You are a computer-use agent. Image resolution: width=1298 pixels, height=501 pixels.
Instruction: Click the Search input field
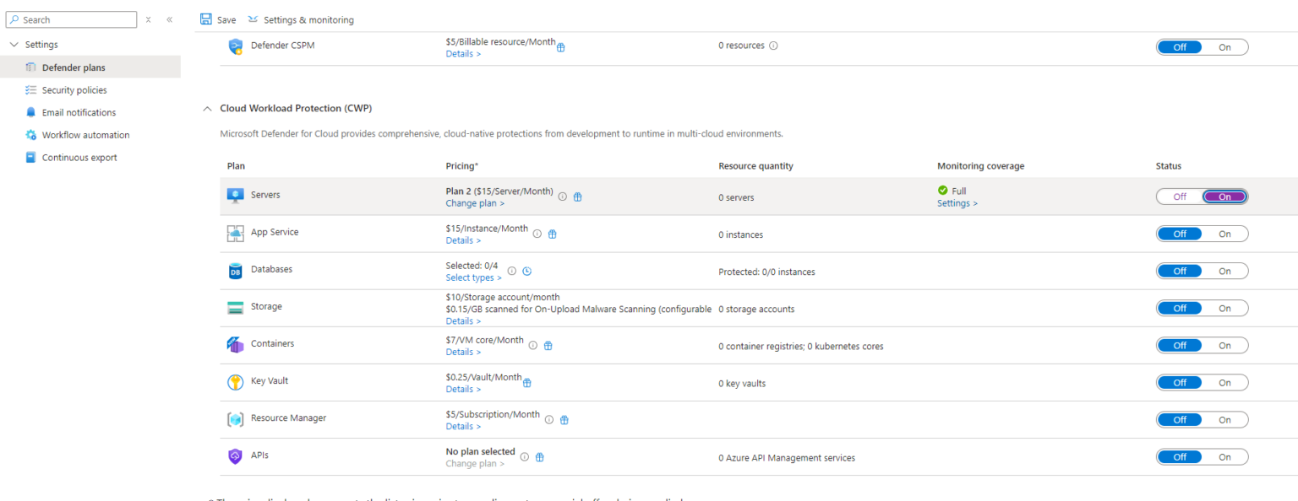[x=71, y=19]
